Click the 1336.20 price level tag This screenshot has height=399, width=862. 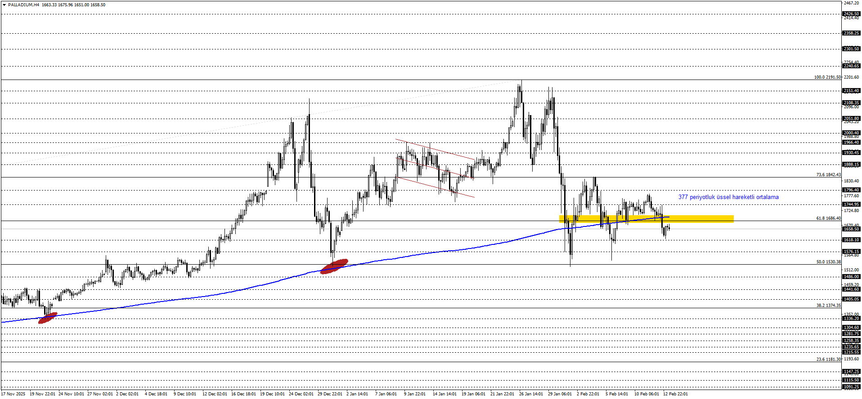(x=851, y=319)
